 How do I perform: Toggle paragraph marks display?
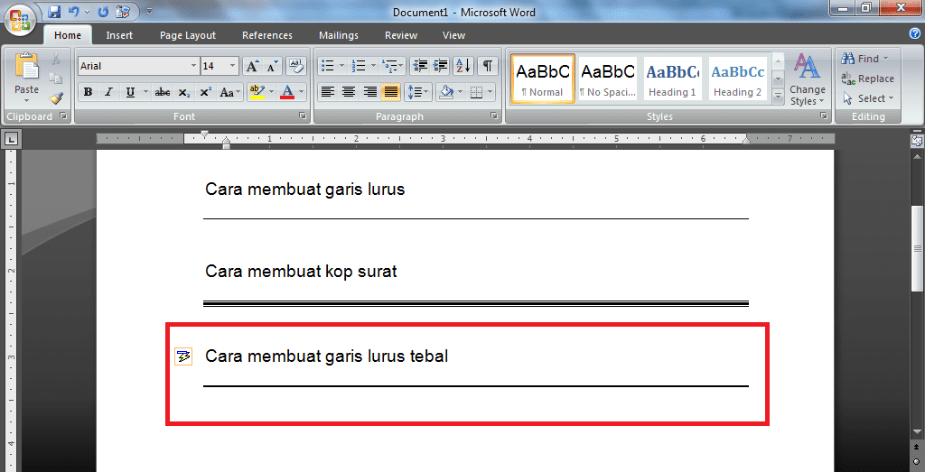(487, 66)
